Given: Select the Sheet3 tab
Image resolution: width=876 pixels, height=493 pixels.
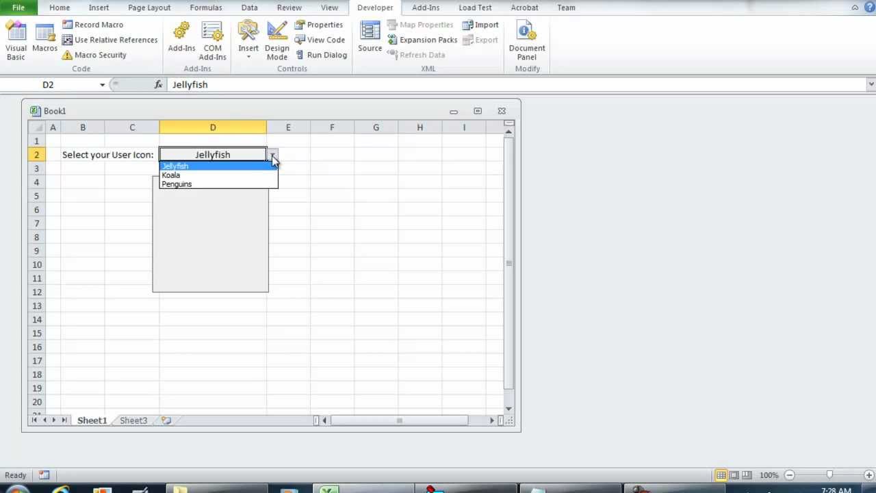Looking at the screenshot, I should [133, 420].
